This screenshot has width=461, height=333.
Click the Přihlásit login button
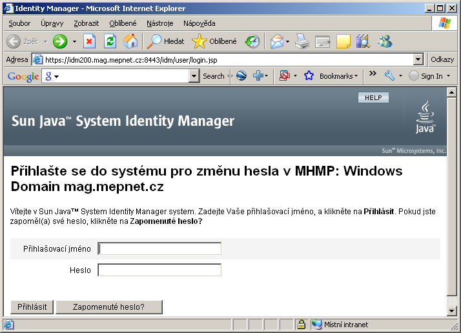pyautogui.click(x=32, y=307)
